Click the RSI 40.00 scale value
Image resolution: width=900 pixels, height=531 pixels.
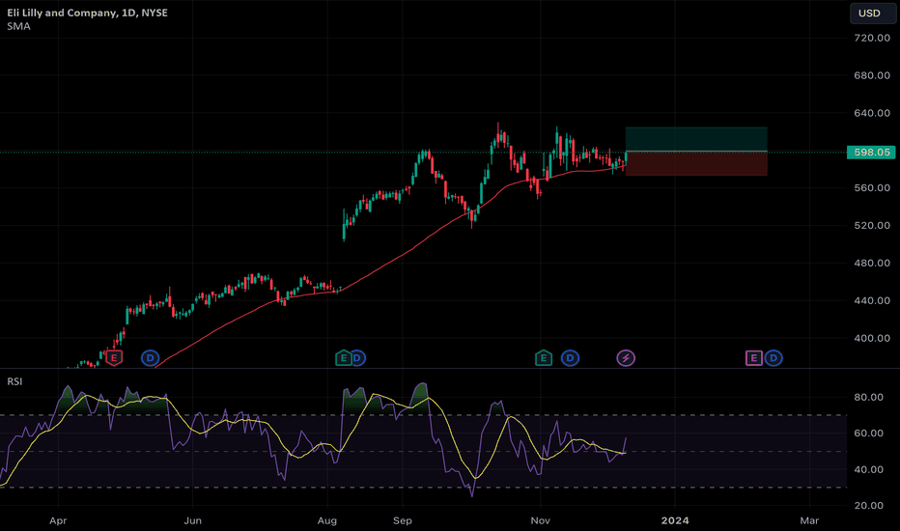click(868, 469)
